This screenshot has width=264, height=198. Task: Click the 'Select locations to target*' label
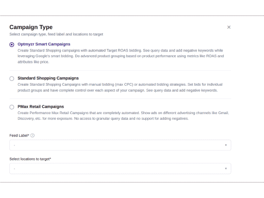[30, 159]
